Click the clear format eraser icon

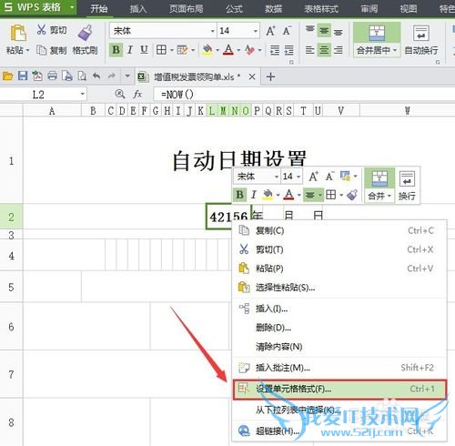pos(249,50)
